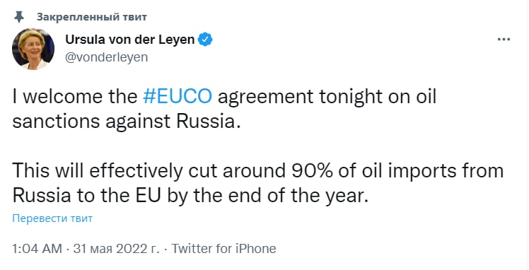Click the word 'sanctions' in the tweet text
The image size is (529, 270).
57,122
